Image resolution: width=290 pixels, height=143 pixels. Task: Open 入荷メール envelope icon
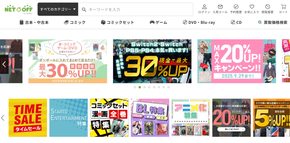point(220,7)
